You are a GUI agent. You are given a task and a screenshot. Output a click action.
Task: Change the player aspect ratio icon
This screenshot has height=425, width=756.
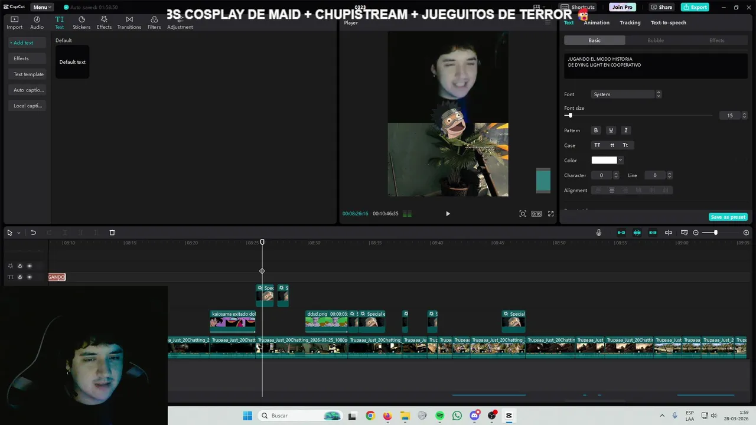(536, 214)
